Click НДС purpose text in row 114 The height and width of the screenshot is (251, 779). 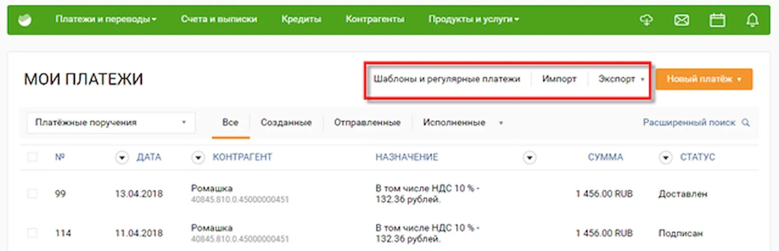tap(427, 233)
